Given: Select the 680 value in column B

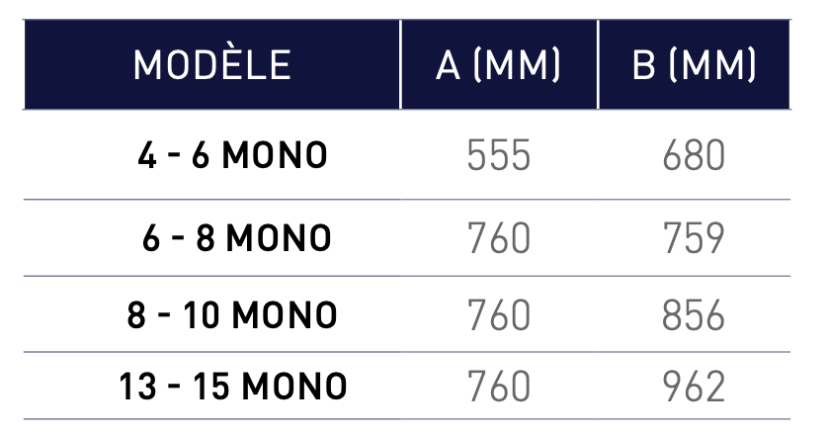Looking at the screenshot, I should 694,155.
